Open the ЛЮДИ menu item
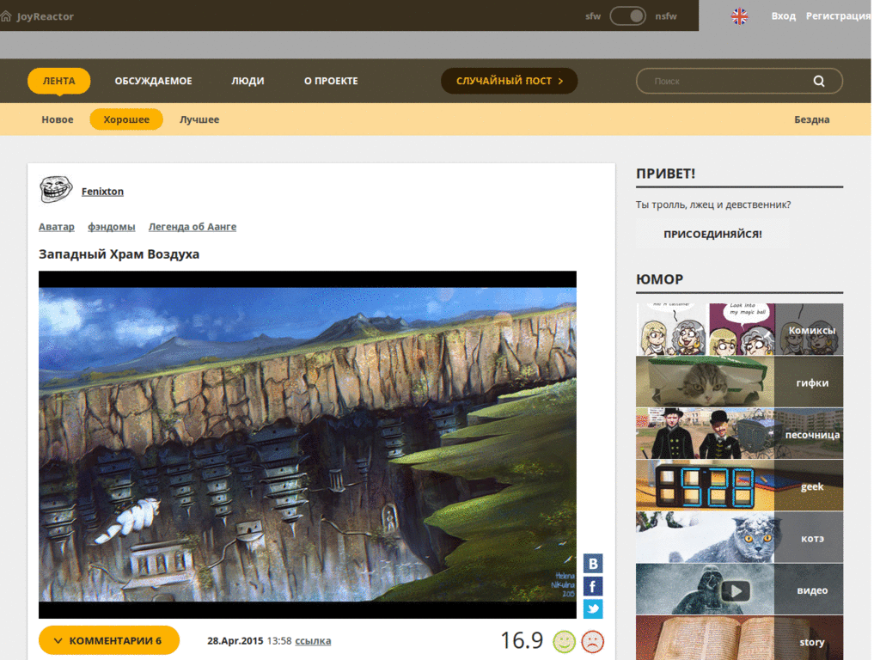880x660 pixels. pos(247,81)
